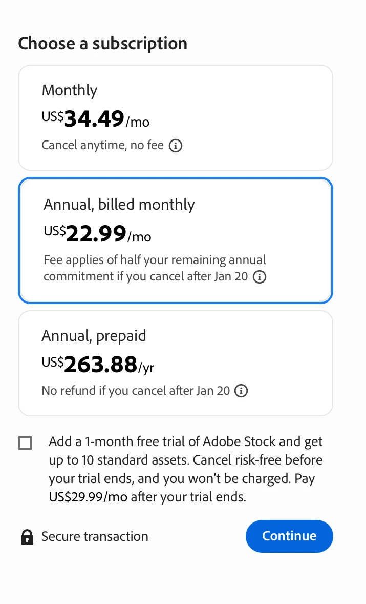The width and height of the screenshot is (366, 604).
Task: Click 'Fee applies of half your remaining annual' text
Action: point(155,260)
